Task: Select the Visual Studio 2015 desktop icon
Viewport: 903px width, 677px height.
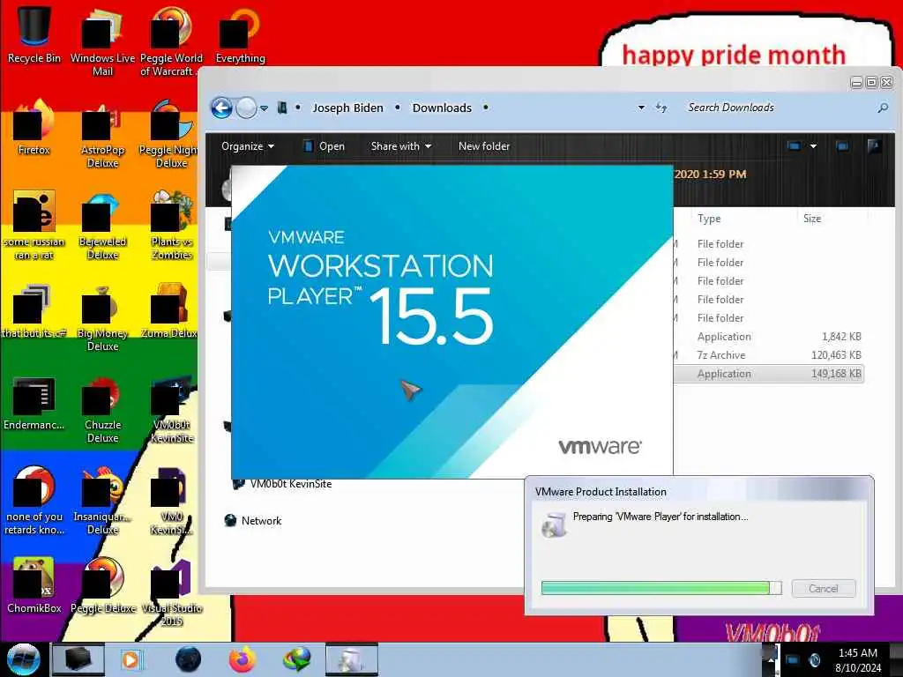Action: coord(172,593)
